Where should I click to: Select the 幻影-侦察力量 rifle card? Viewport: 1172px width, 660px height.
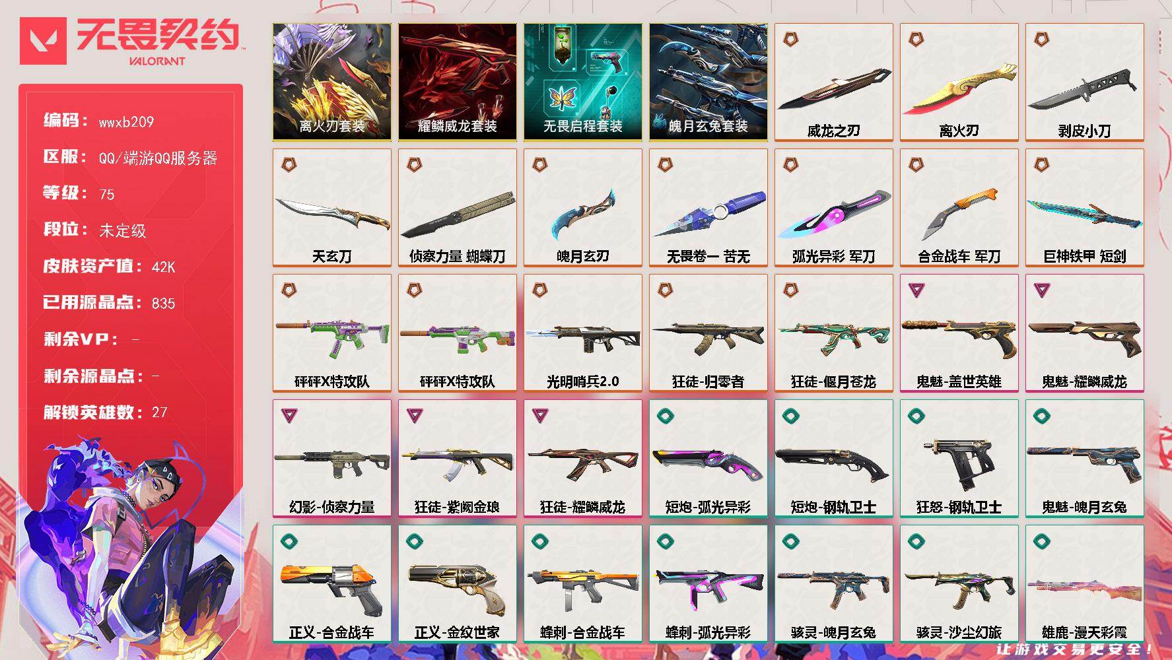[331, 459]
